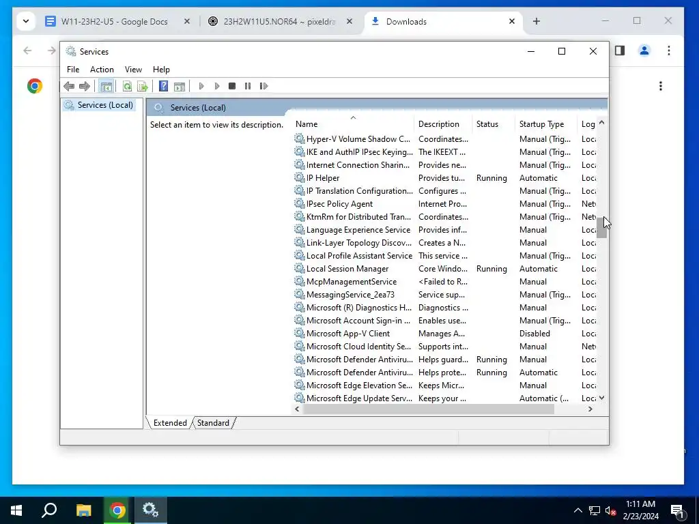Click vertical scrollbar up arrow in service list

[x=602, y=122]
